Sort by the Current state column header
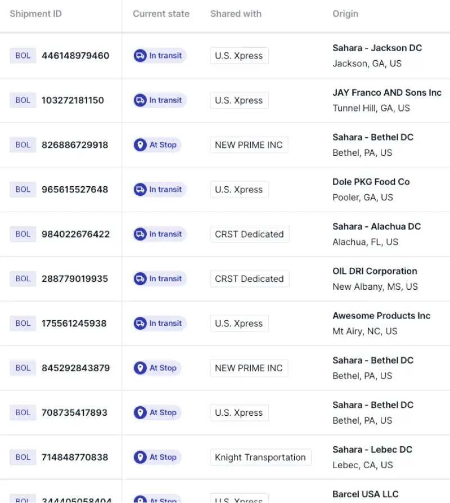This screenshot has height=503, width=450. coord(161,14)
